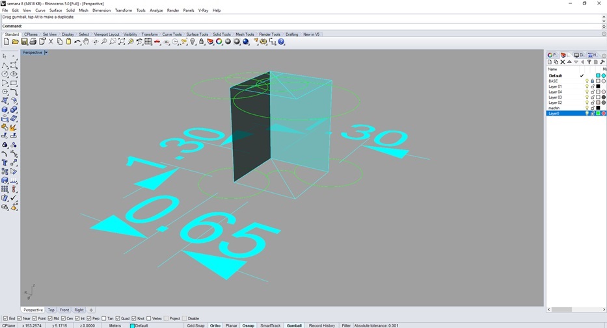Open the Perspective viewport title dropdown arrow

pos(46,52)
